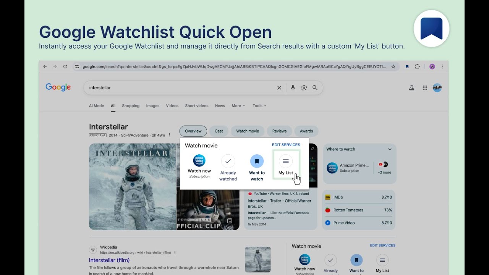The width and height of the screenshot is (489, 275).
Task: Reload the page with the refresh icon
Action: click(x=65, y=66)
